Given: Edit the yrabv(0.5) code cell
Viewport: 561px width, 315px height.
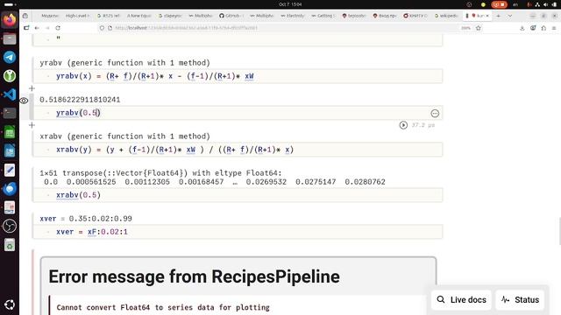Looking at the screenshot, I should [x=238, y=113].
